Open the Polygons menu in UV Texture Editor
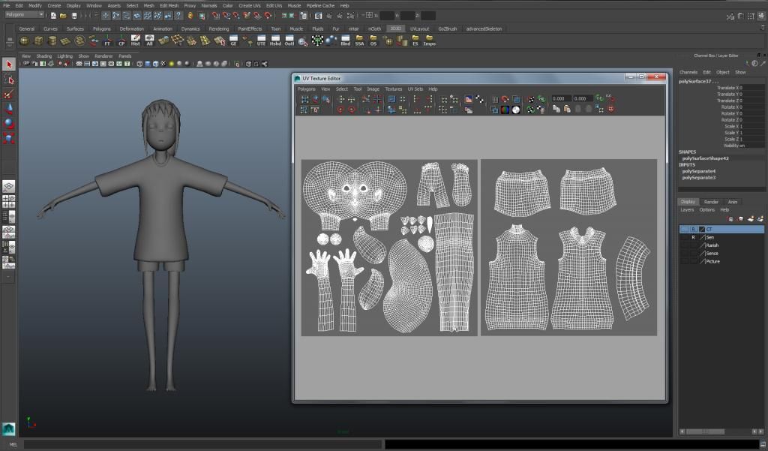 (x=307, y=89)
